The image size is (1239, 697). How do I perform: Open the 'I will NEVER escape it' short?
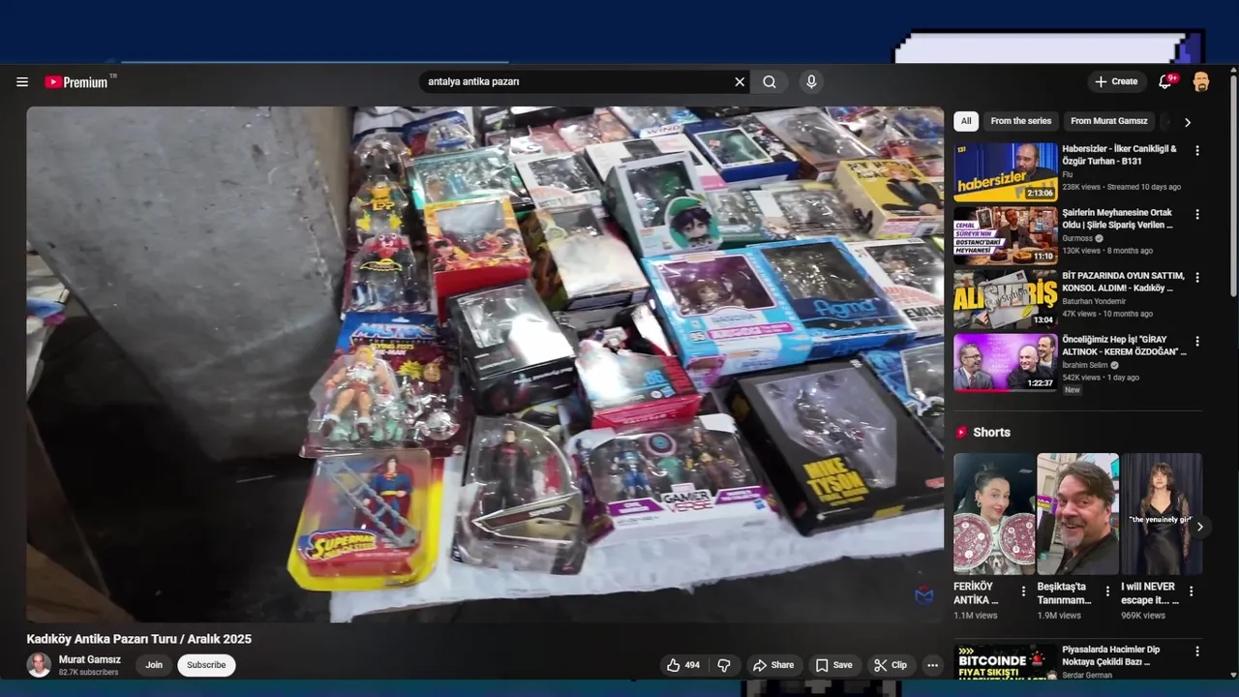(x=1162, y=514)
